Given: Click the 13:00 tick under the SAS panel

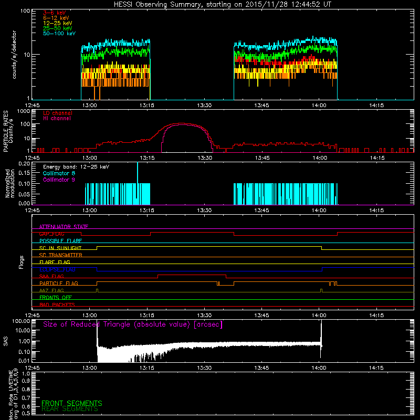Looking at the screenshot, I should pos(89,368).
